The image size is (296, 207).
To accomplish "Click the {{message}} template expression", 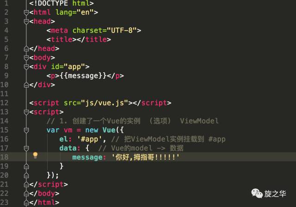I will point(83,76).
